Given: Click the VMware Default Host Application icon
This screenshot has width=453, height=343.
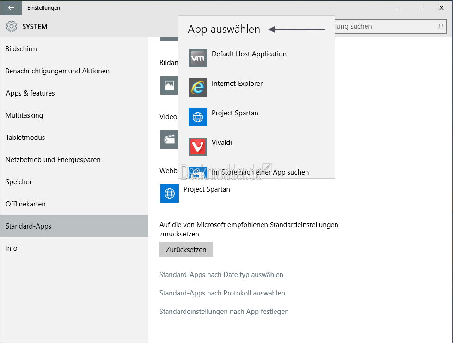Looking at the screenshot, I should pyautogui.click(x=198, y=58).
